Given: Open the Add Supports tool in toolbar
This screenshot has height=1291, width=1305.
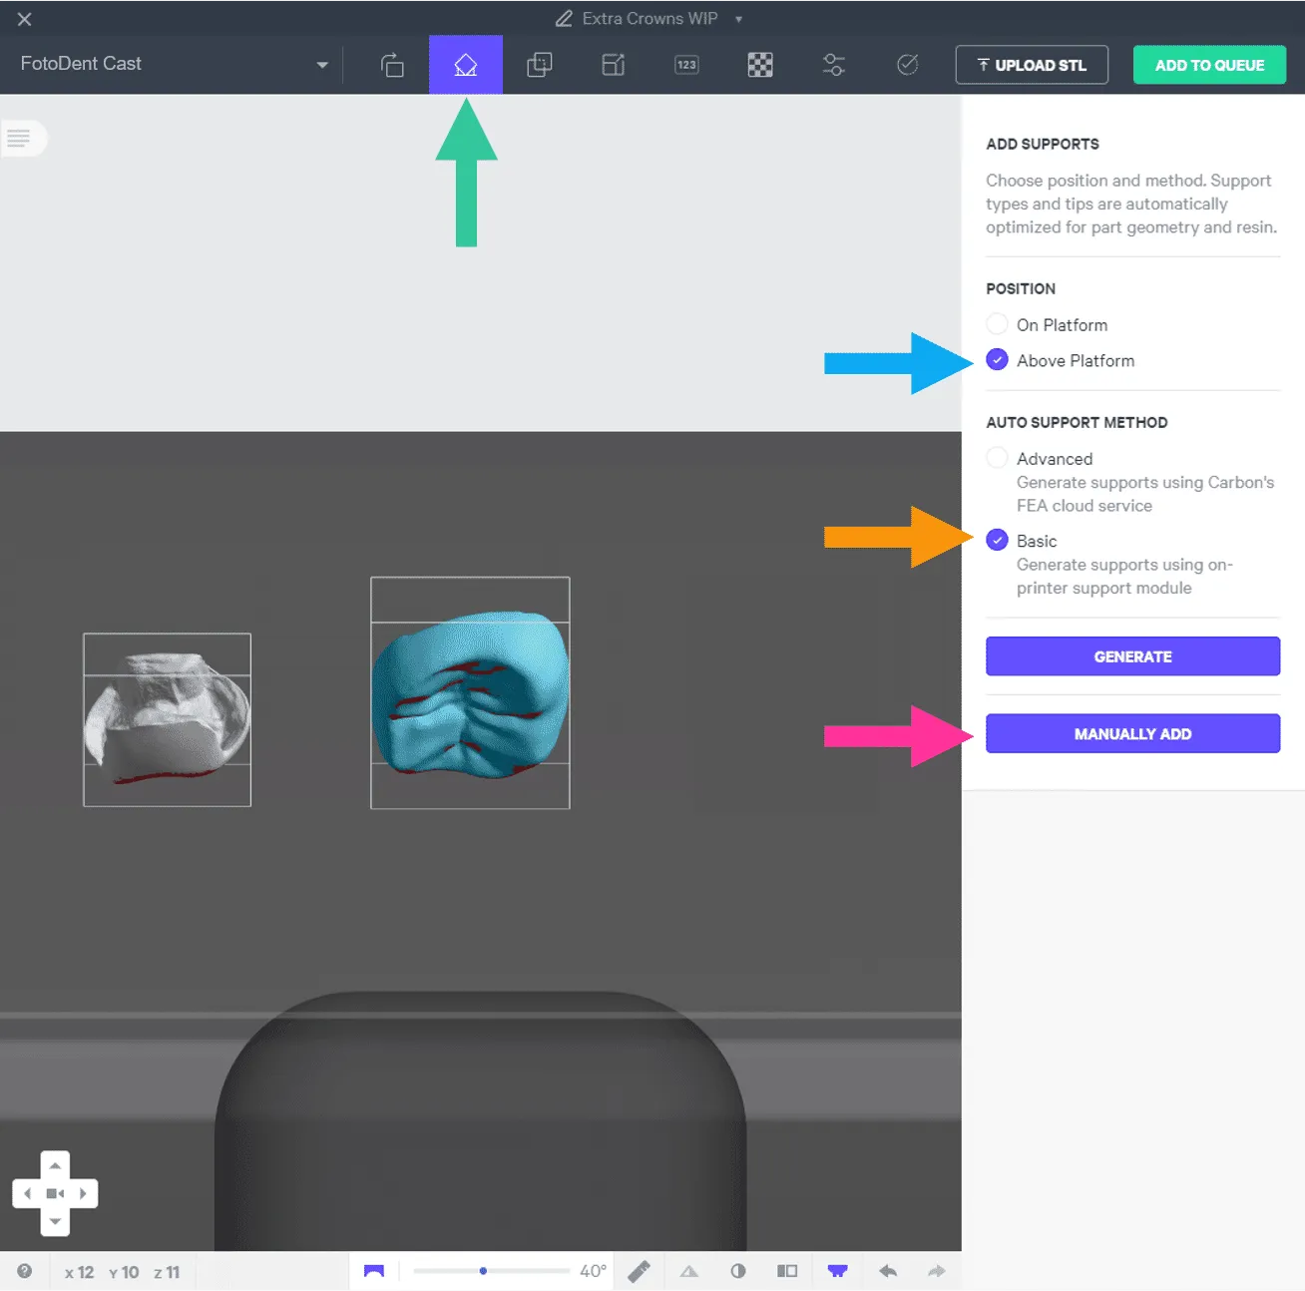Looking at the screenshot, I should pyautogui.click(x=466, y=65).
